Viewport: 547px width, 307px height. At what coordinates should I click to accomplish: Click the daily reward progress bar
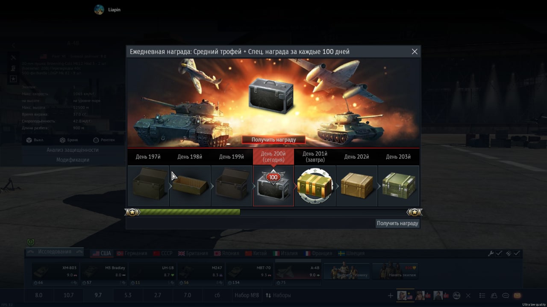tap(273, 212)
